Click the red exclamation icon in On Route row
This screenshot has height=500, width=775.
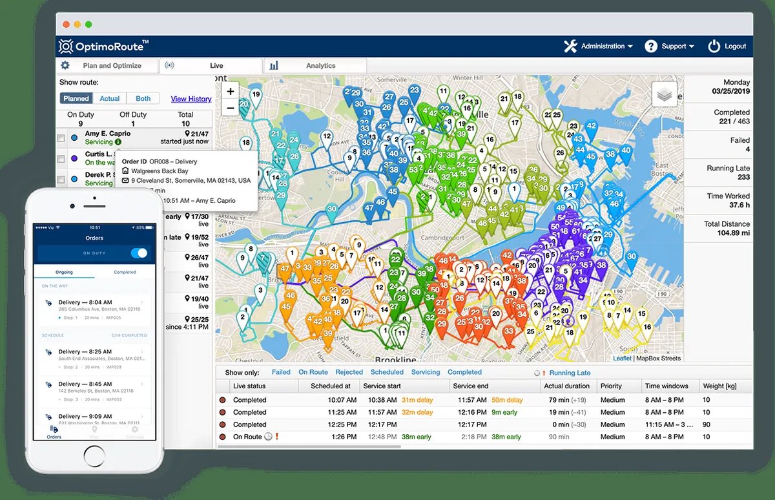[277, 437]
